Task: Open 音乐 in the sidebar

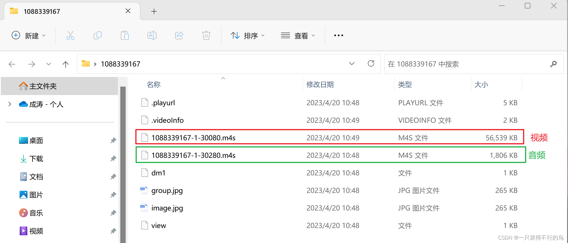Action: click(x=36, y=213)
